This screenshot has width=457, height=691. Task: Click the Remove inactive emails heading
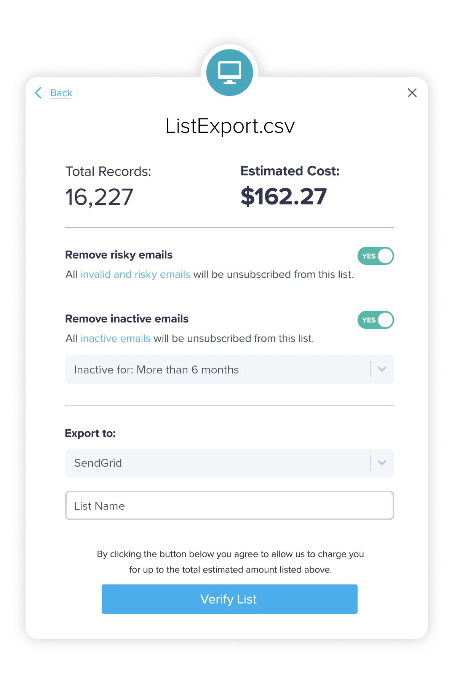(x=127, y=319)
